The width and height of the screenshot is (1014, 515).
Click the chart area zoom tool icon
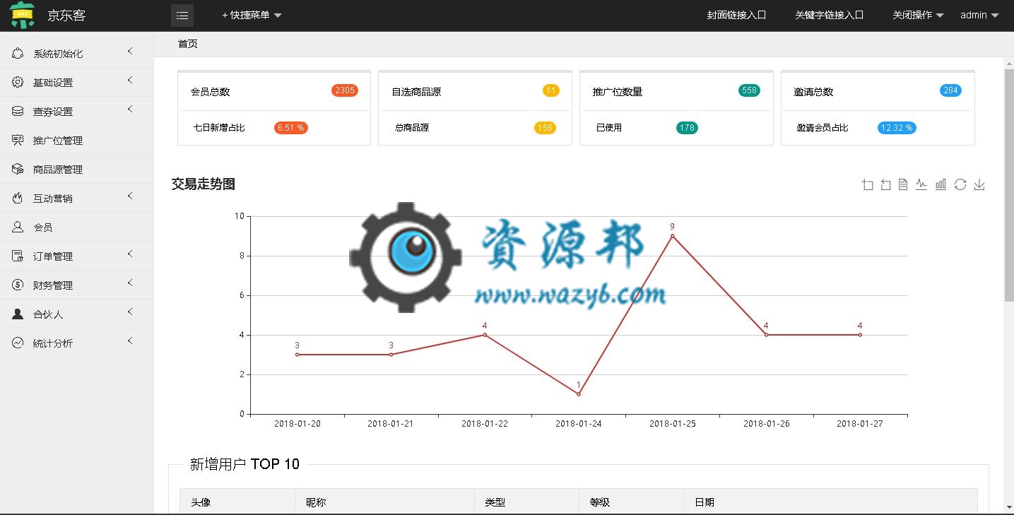point(867,184)
